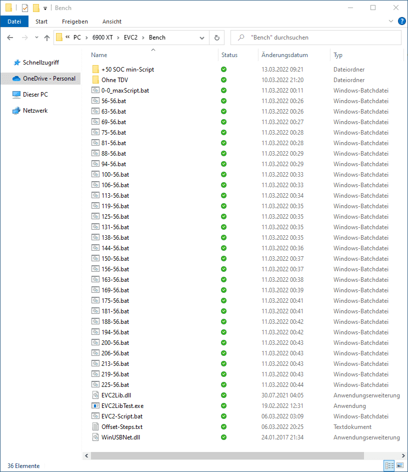Open the Start ribbon tab
This screenshot has height=472, width=408.
tap(41, 22)
